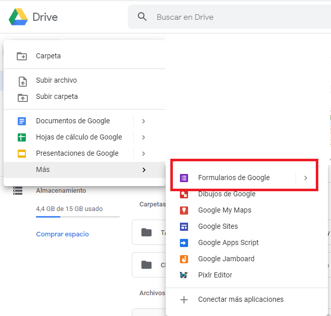The image size is (331, 316).
Task: Click the purple Google Forms icon
Action: pyautogui.click(x=184, y=178)
